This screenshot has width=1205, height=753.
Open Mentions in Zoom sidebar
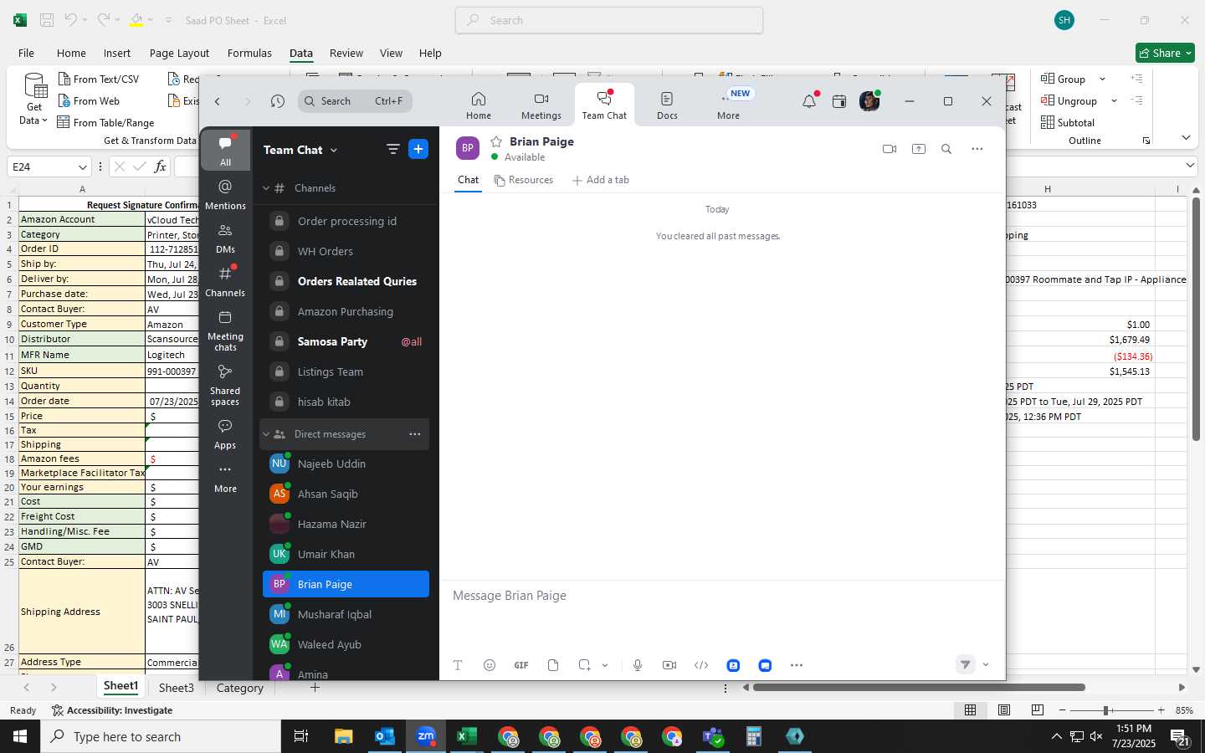point(225,194)
